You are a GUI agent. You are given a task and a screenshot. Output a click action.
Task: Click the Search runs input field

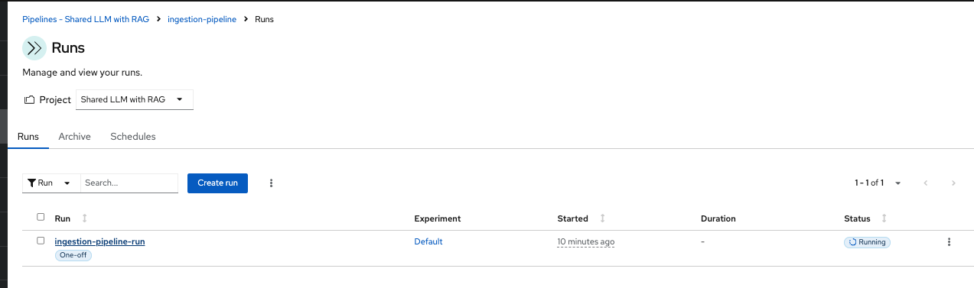pos(129,183)
